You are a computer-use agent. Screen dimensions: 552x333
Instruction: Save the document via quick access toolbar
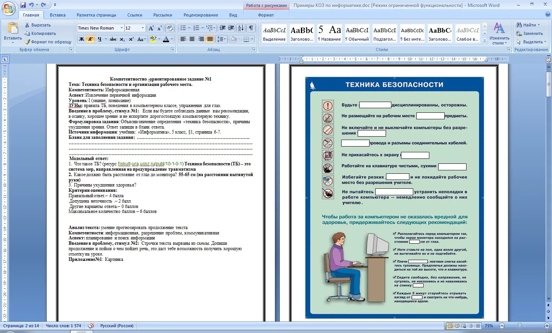[23, 5]
